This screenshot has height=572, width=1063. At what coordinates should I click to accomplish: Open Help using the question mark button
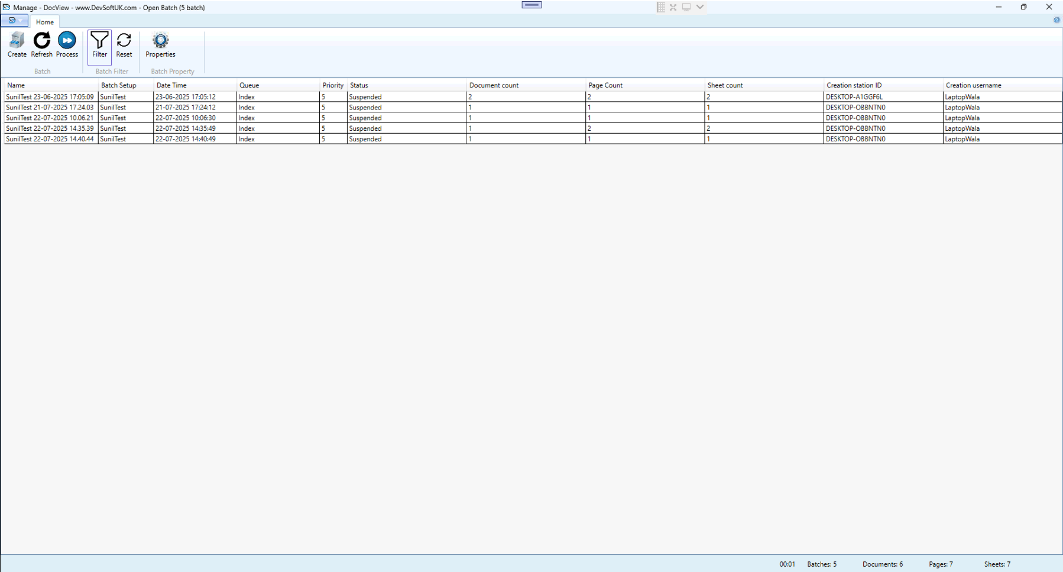1056,20
